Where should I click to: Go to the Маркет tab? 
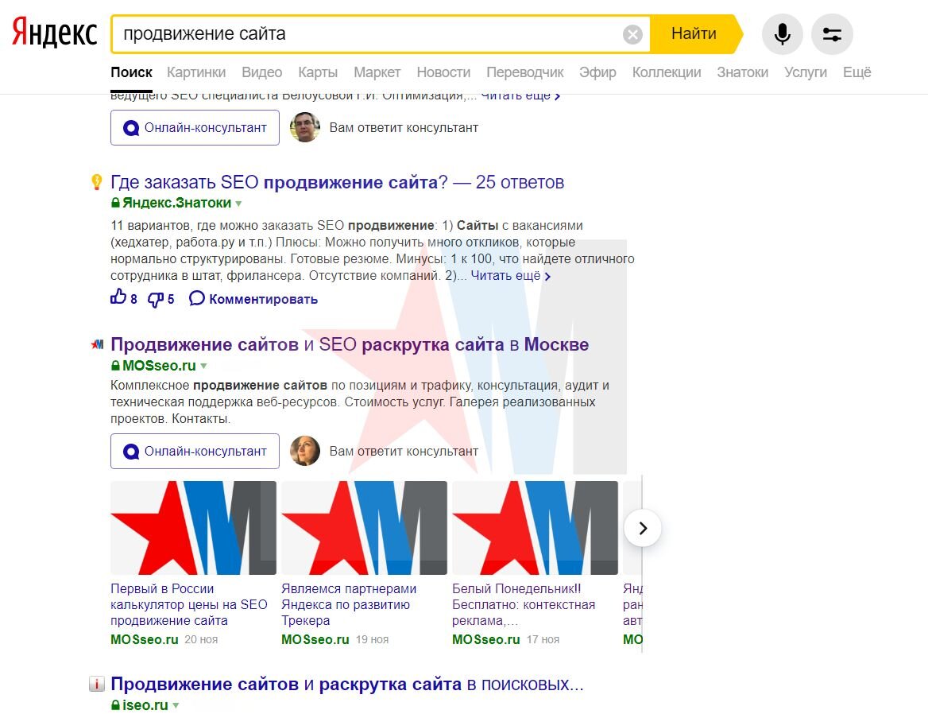pyautogui.click(x=377, y=72)
